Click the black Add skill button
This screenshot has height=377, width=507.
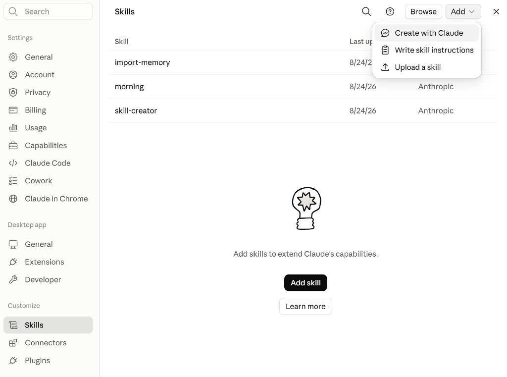click(305, 283)
